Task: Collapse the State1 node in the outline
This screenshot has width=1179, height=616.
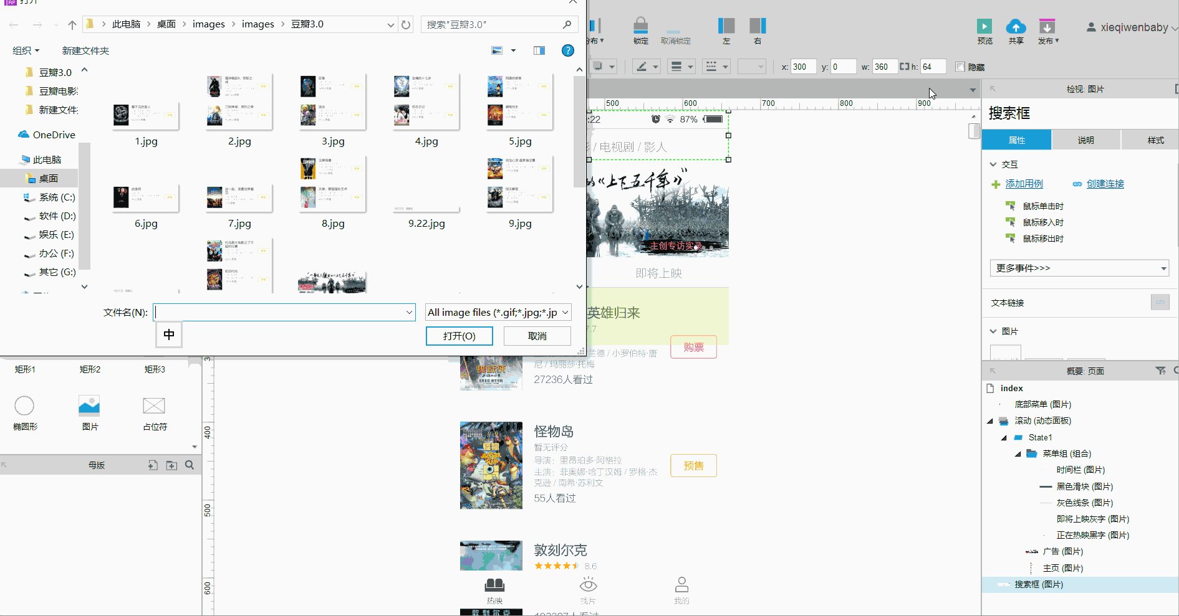Action: tap(1004, 437)
